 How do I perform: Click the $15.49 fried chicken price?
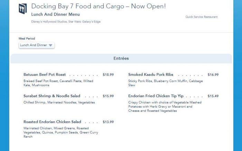tap(213, 96)
